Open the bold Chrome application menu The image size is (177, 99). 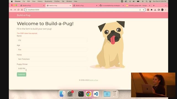pos(17,1)
